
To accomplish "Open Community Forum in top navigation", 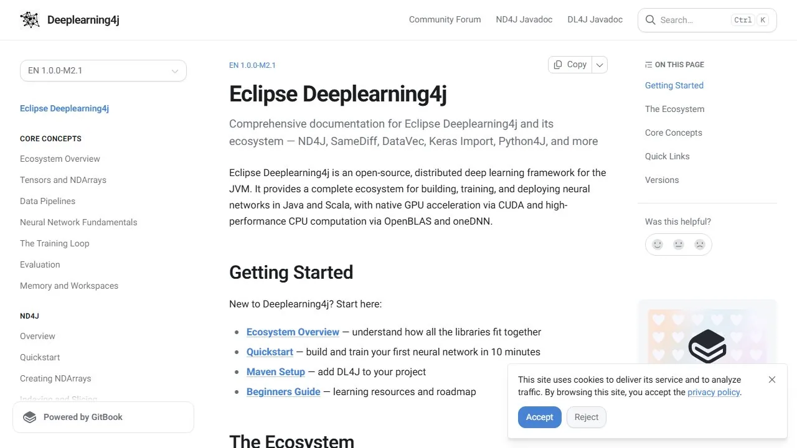I will 445,20.
